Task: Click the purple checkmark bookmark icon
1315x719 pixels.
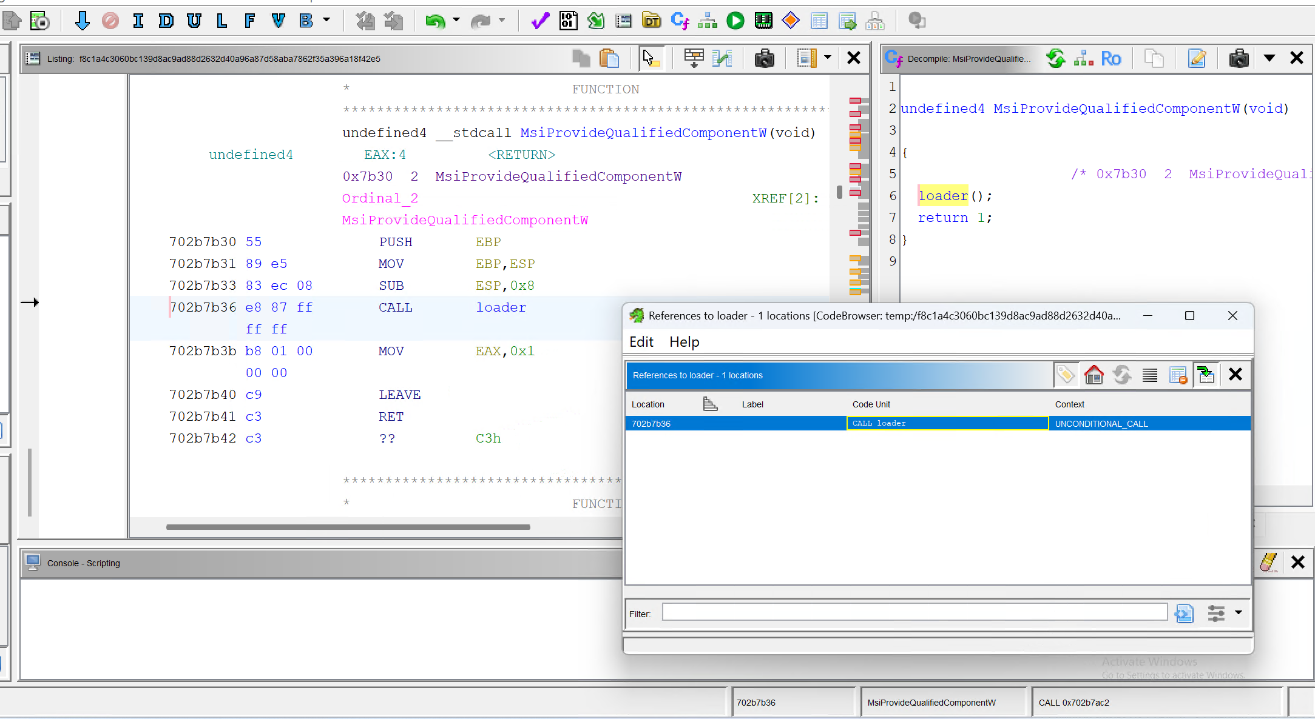Action: click(539, 21)
